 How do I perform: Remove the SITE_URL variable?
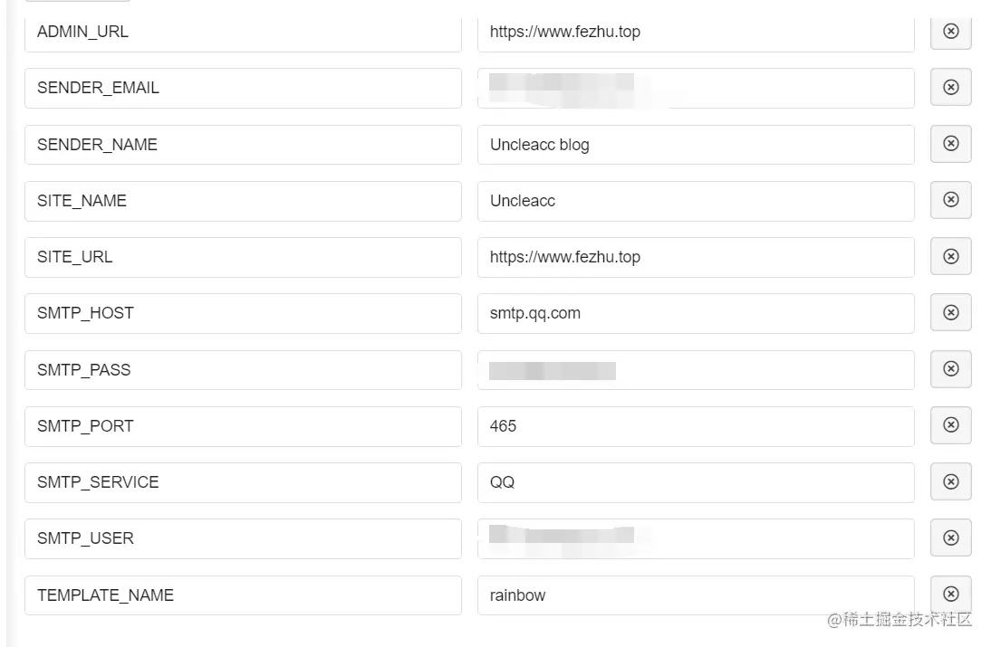[x=950, y=257]
